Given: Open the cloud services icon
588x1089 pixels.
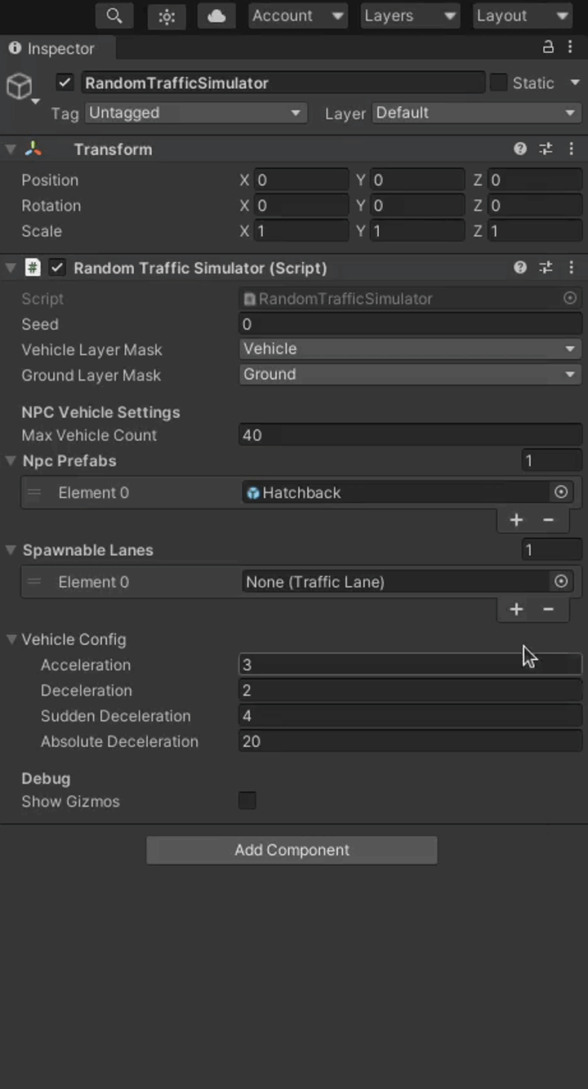Looking at the screenshot, I should click(216, 16).
